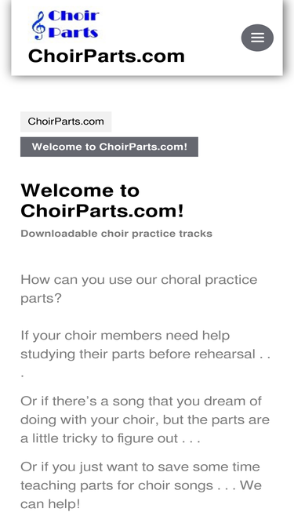The height and width of the screenshot is (523, 294).
Task: Click the "Downloadable choir practice tracks" subtitle
Action: point(116,234)
